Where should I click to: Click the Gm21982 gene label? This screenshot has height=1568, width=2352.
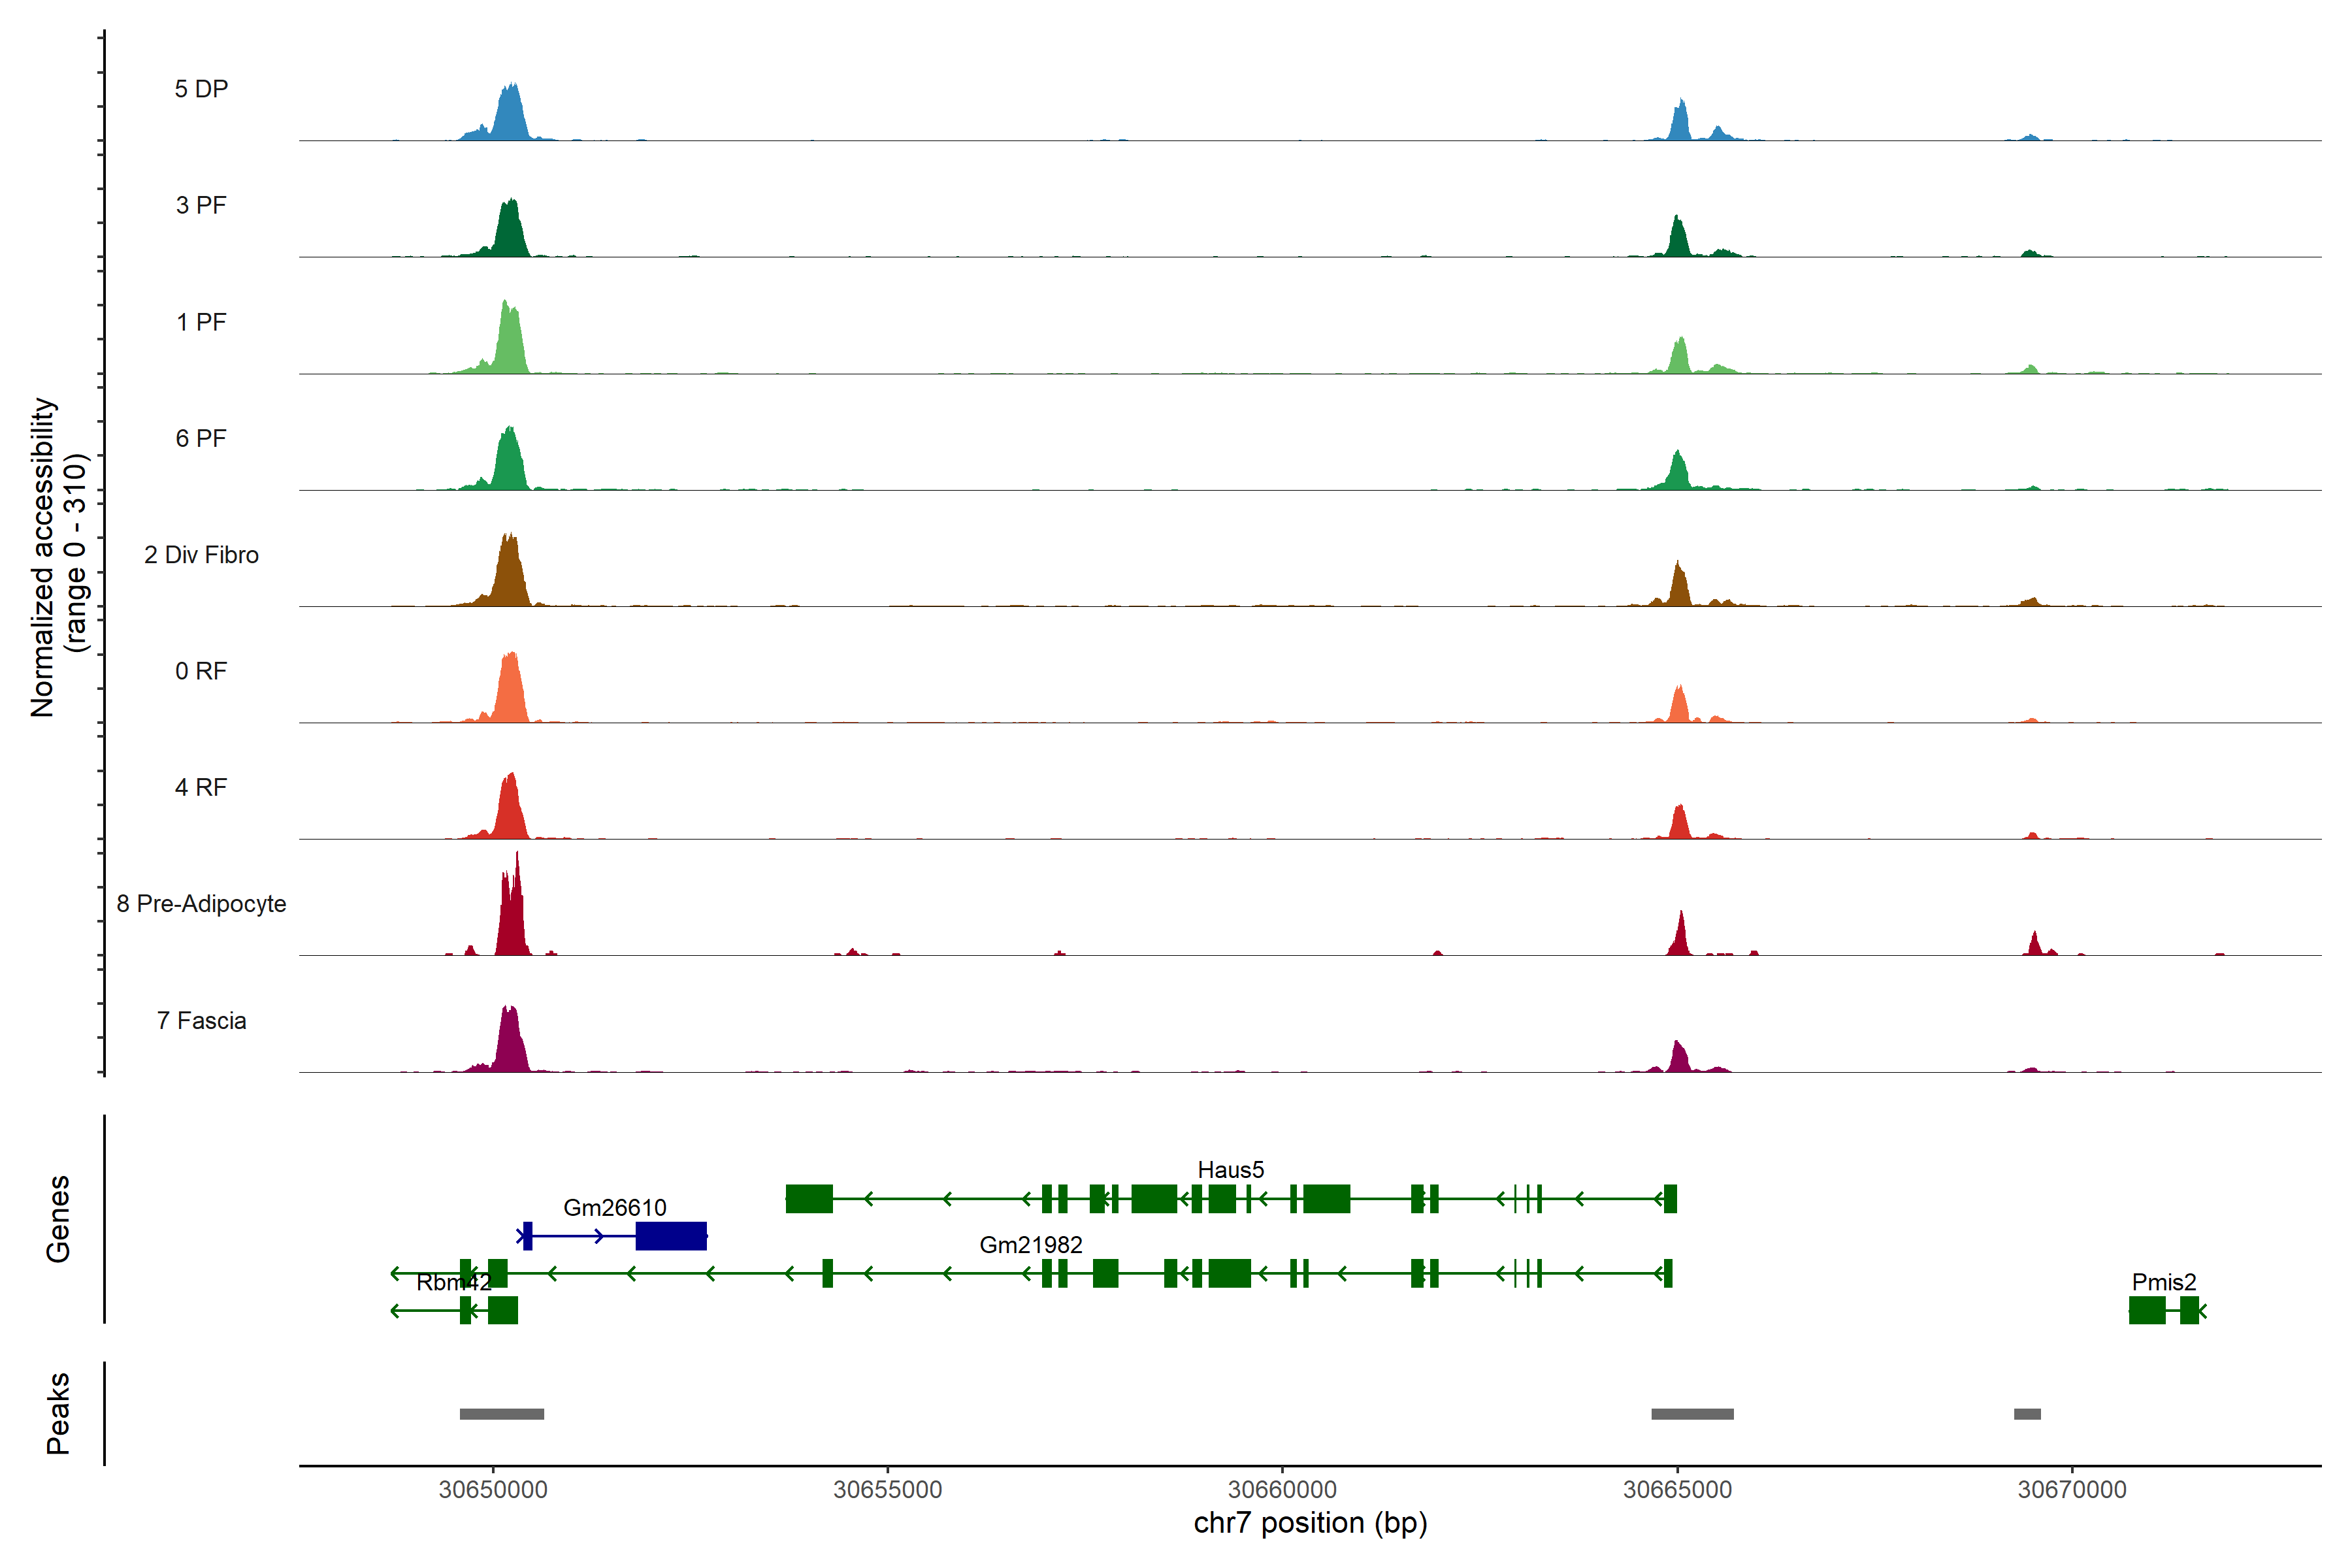tap(1030, 1245)
